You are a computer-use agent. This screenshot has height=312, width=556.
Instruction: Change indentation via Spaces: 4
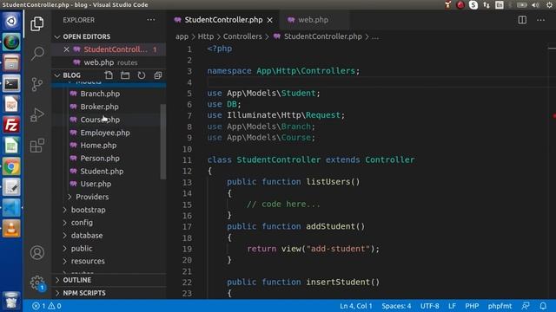(x=396, y=306)
